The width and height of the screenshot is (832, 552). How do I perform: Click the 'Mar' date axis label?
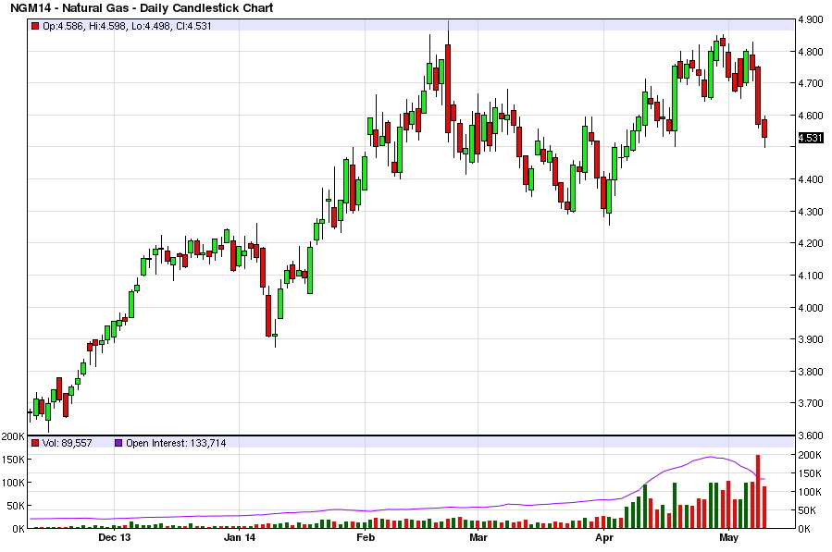(478, 538)
